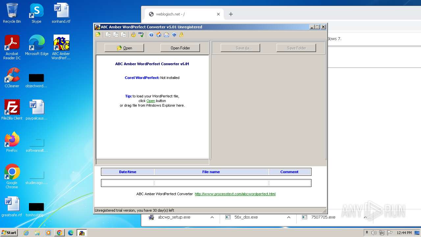
Task: Select the FileZilla Client desktop icon
Action: 12,110
